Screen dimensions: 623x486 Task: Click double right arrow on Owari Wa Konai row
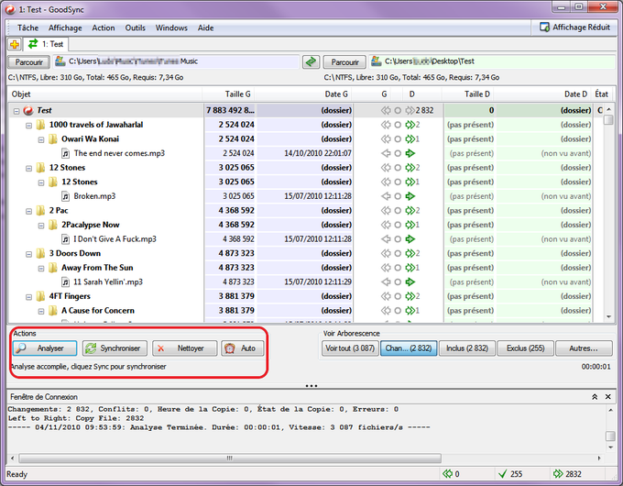point(410,138)
